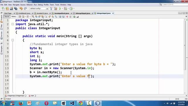Click the Find Previous Occurrence icon
Screen dimensions: 188x106
point(36,16)
